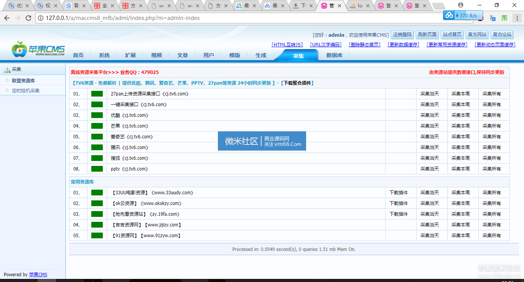524x282 pixels.
Task: Open a new browser tab
Action: pos(439,6)
